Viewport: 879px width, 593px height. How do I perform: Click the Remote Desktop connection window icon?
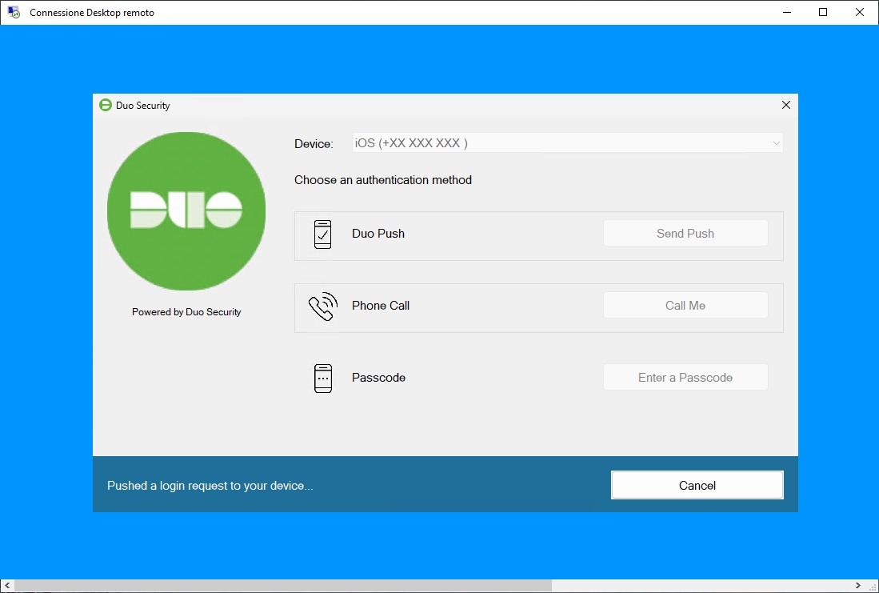pos(14,13)
